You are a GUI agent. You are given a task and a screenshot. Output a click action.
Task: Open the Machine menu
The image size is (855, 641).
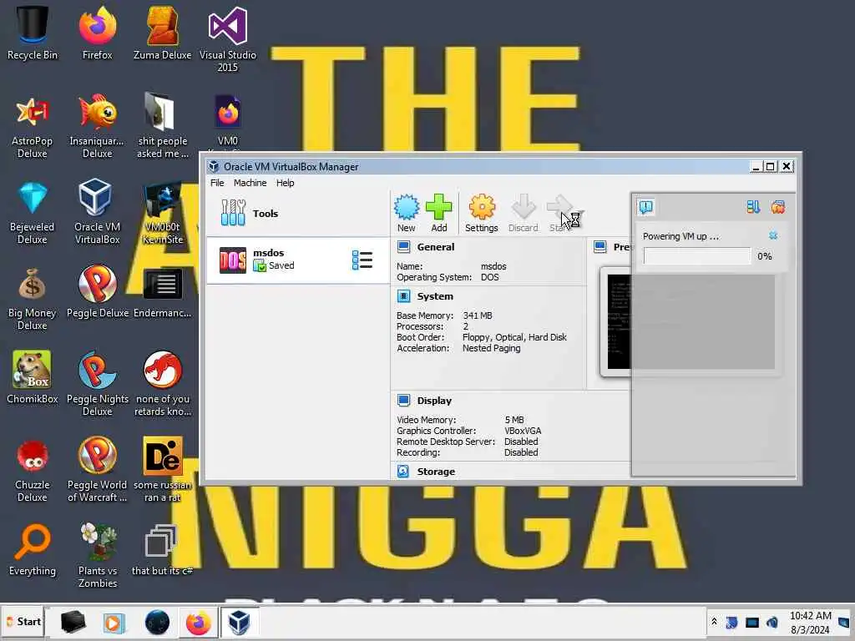250,183
